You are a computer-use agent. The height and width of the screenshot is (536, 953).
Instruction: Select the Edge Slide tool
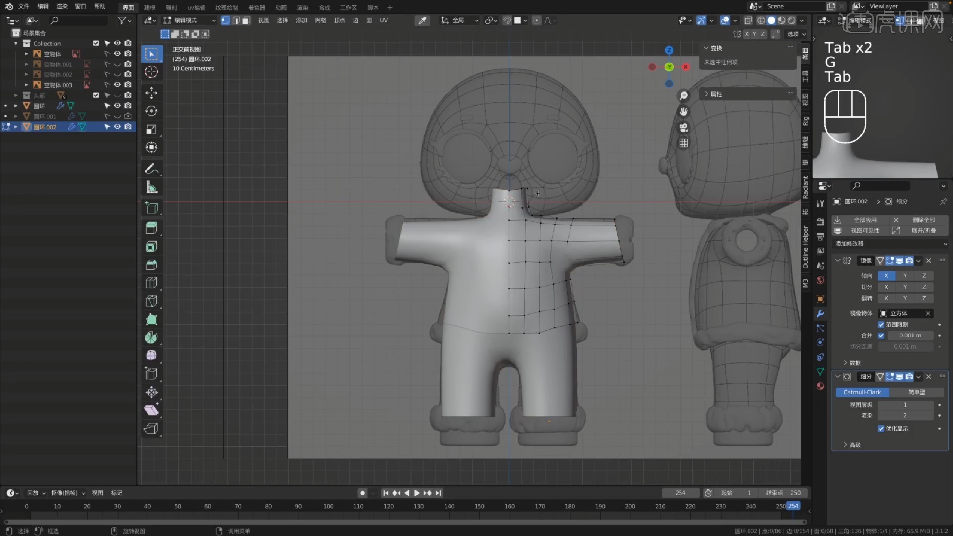[151, 374]
